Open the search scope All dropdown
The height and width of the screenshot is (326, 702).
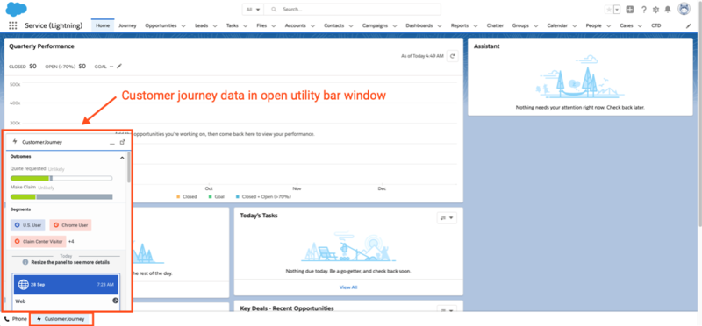pos(253,10)
